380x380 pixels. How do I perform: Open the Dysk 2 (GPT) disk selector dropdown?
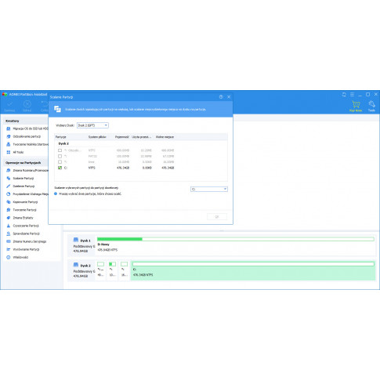click(x=92, y=125)
